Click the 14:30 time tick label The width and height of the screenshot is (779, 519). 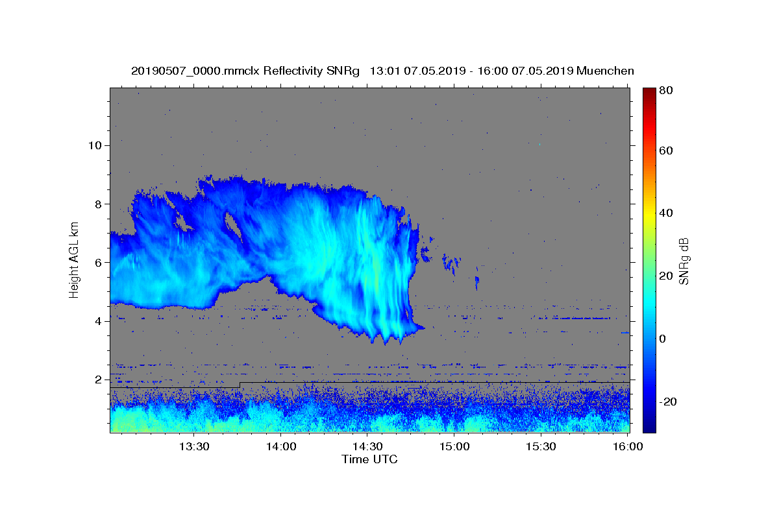(x=367, y=446)
